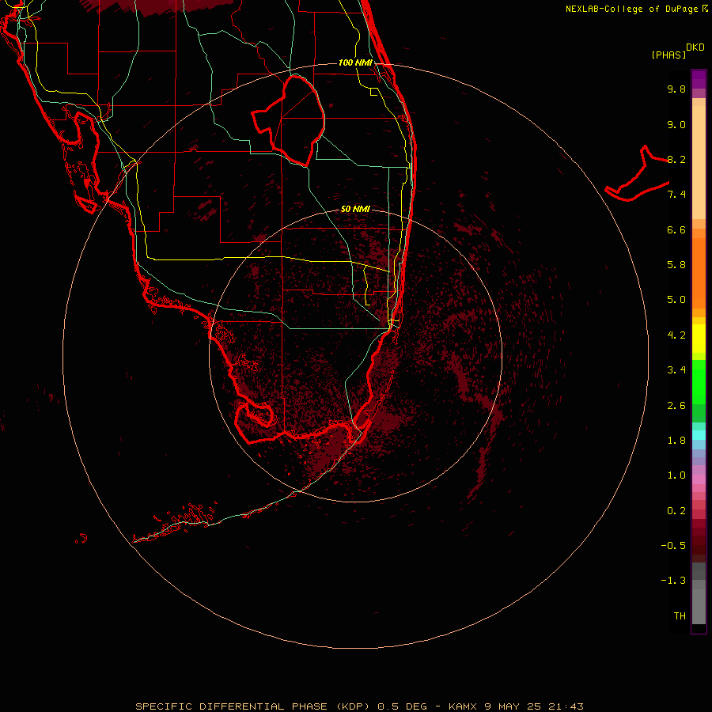Select the cyan segment of the color bar
This screenshot has height=712, width=712.
click(x=699, y=435)
